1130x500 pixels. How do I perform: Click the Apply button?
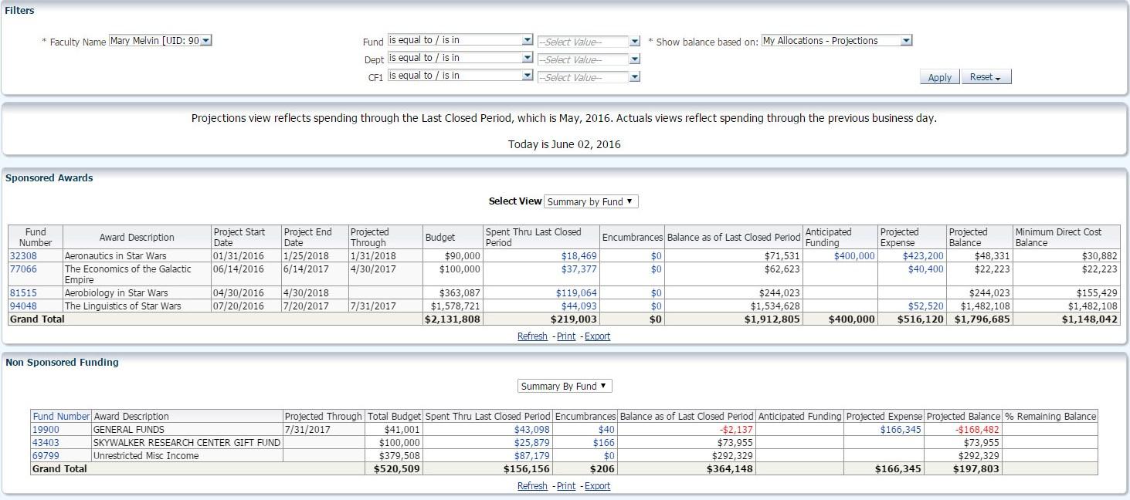coord(940,77)
